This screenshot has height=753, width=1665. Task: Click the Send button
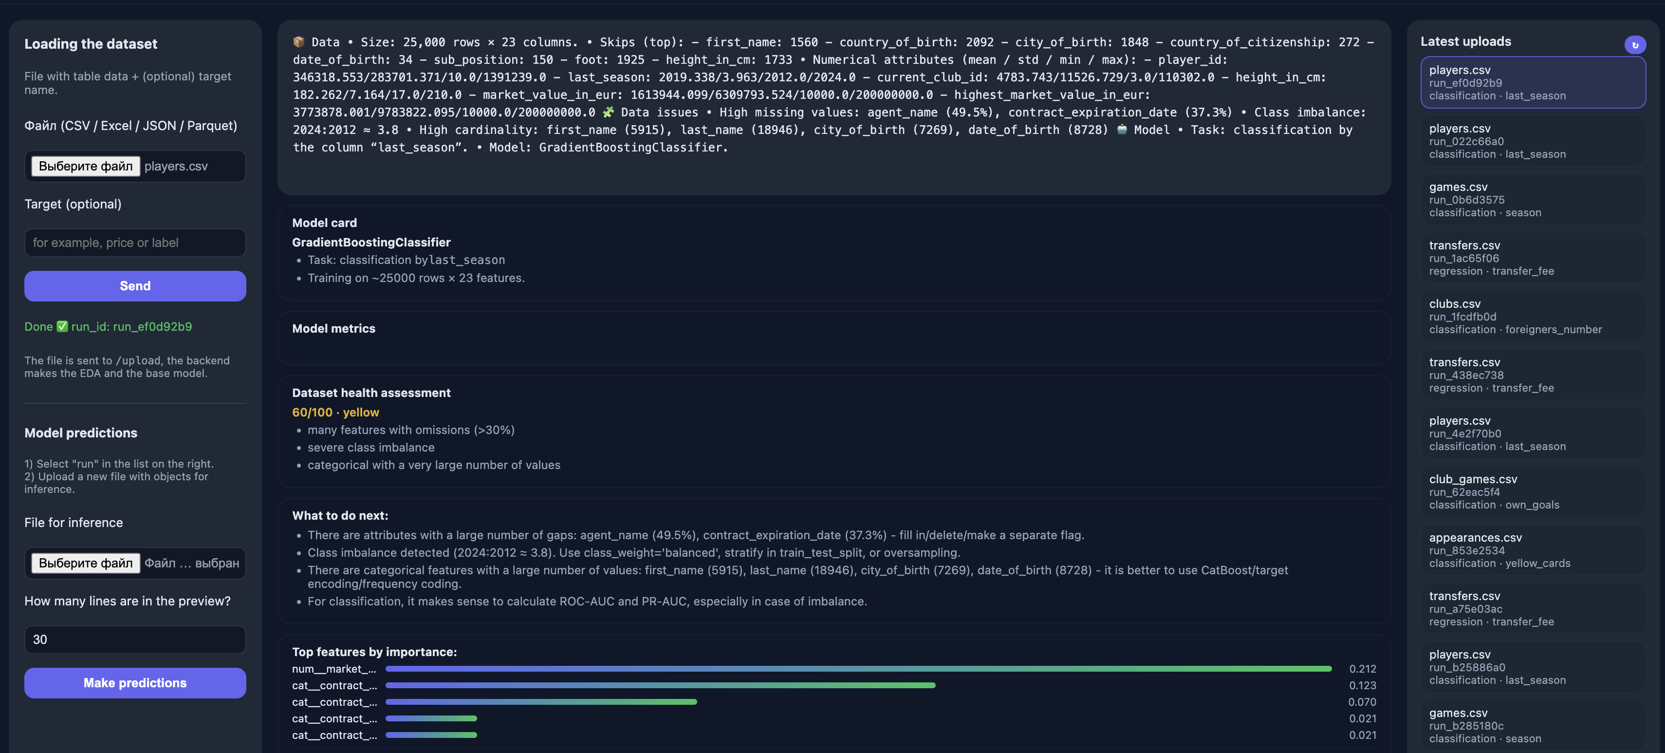click(x=135, y=286)
